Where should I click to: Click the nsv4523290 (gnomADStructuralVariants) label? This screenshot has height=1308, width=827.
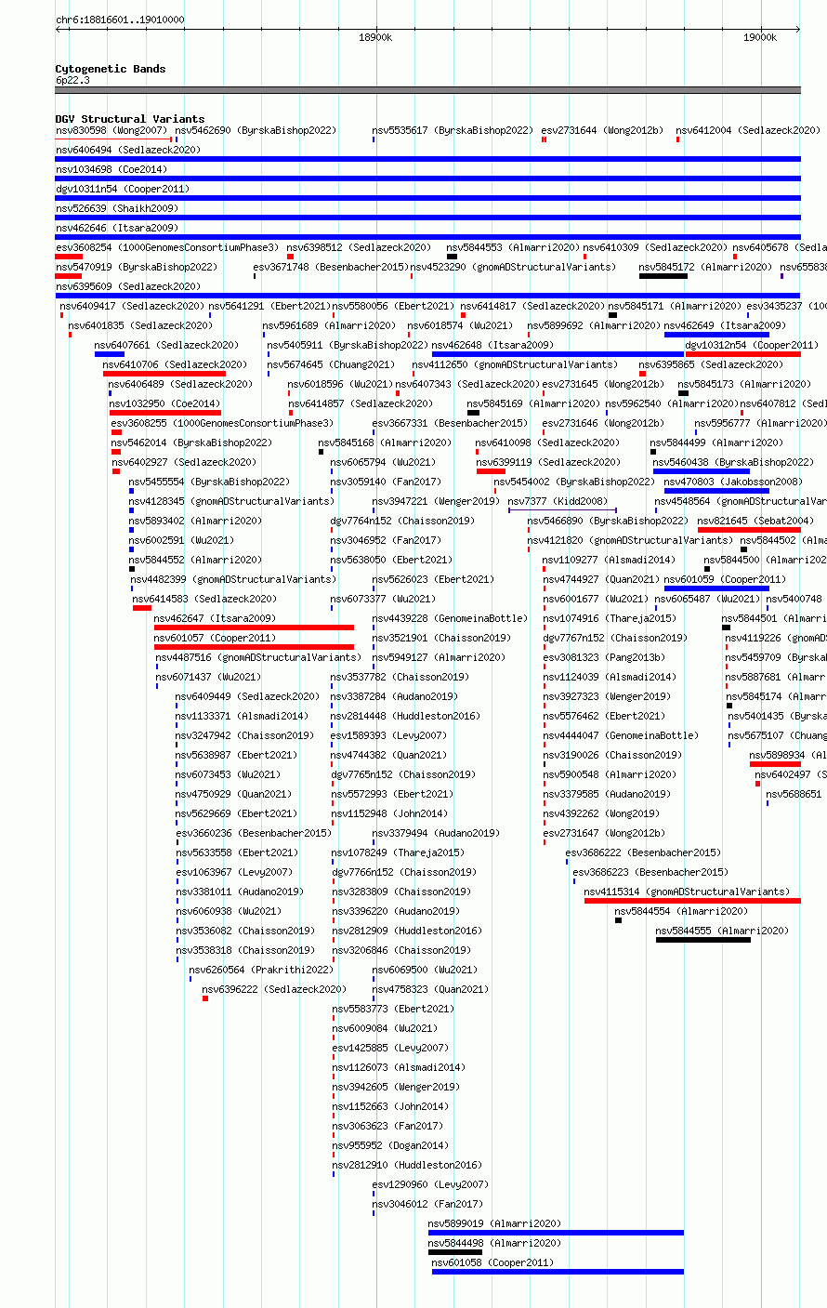pos(513,267)
